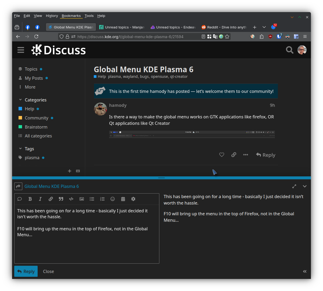Screen dimensions: 323x291
Task: Insert hyperlink in composer toolbar
Action: point(51,199)
